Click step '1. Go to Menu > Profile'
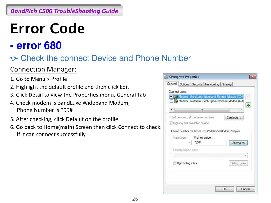Viewport: 271px width, 203px height. 38,79
